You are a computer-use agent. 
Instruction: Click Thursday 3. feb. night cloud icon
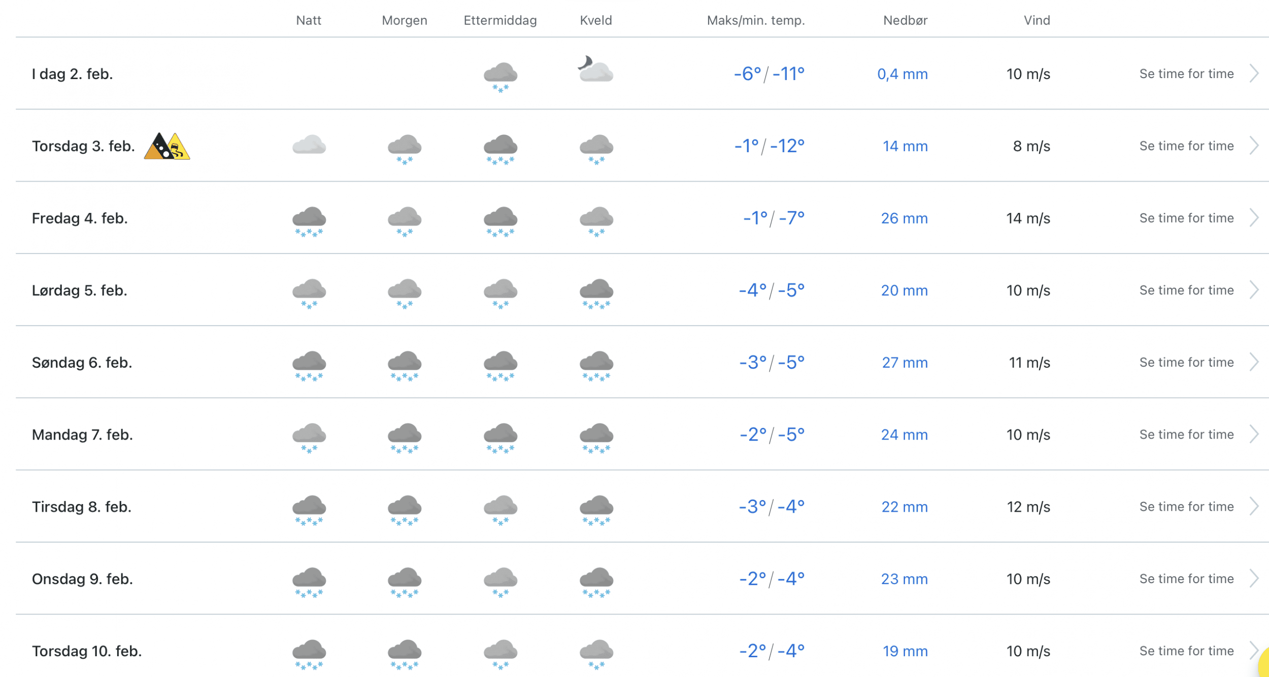pos(309,145)
